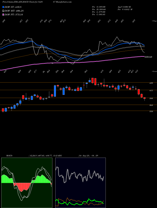This screenshot has width=157, height=208.
Task: Select the 'DOW ST: 410.8' legend text
Action: 13,7
